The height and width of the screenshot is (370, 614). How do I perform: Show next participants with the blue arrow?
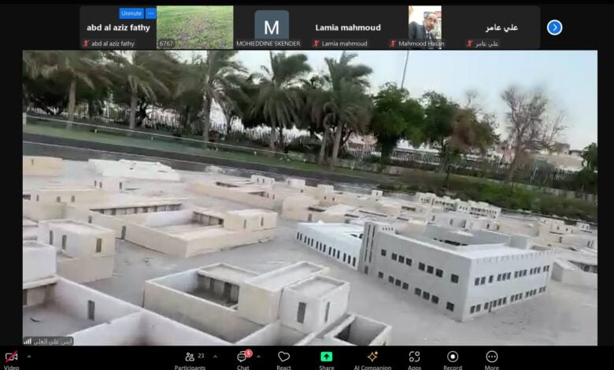(x=555, y=28)
